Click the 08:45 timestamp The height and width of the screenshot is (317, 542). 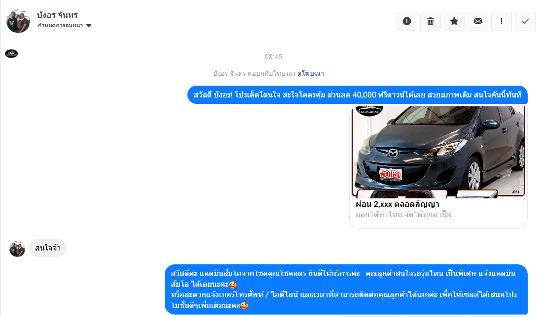pyautogui.click(x=273, y=57)
